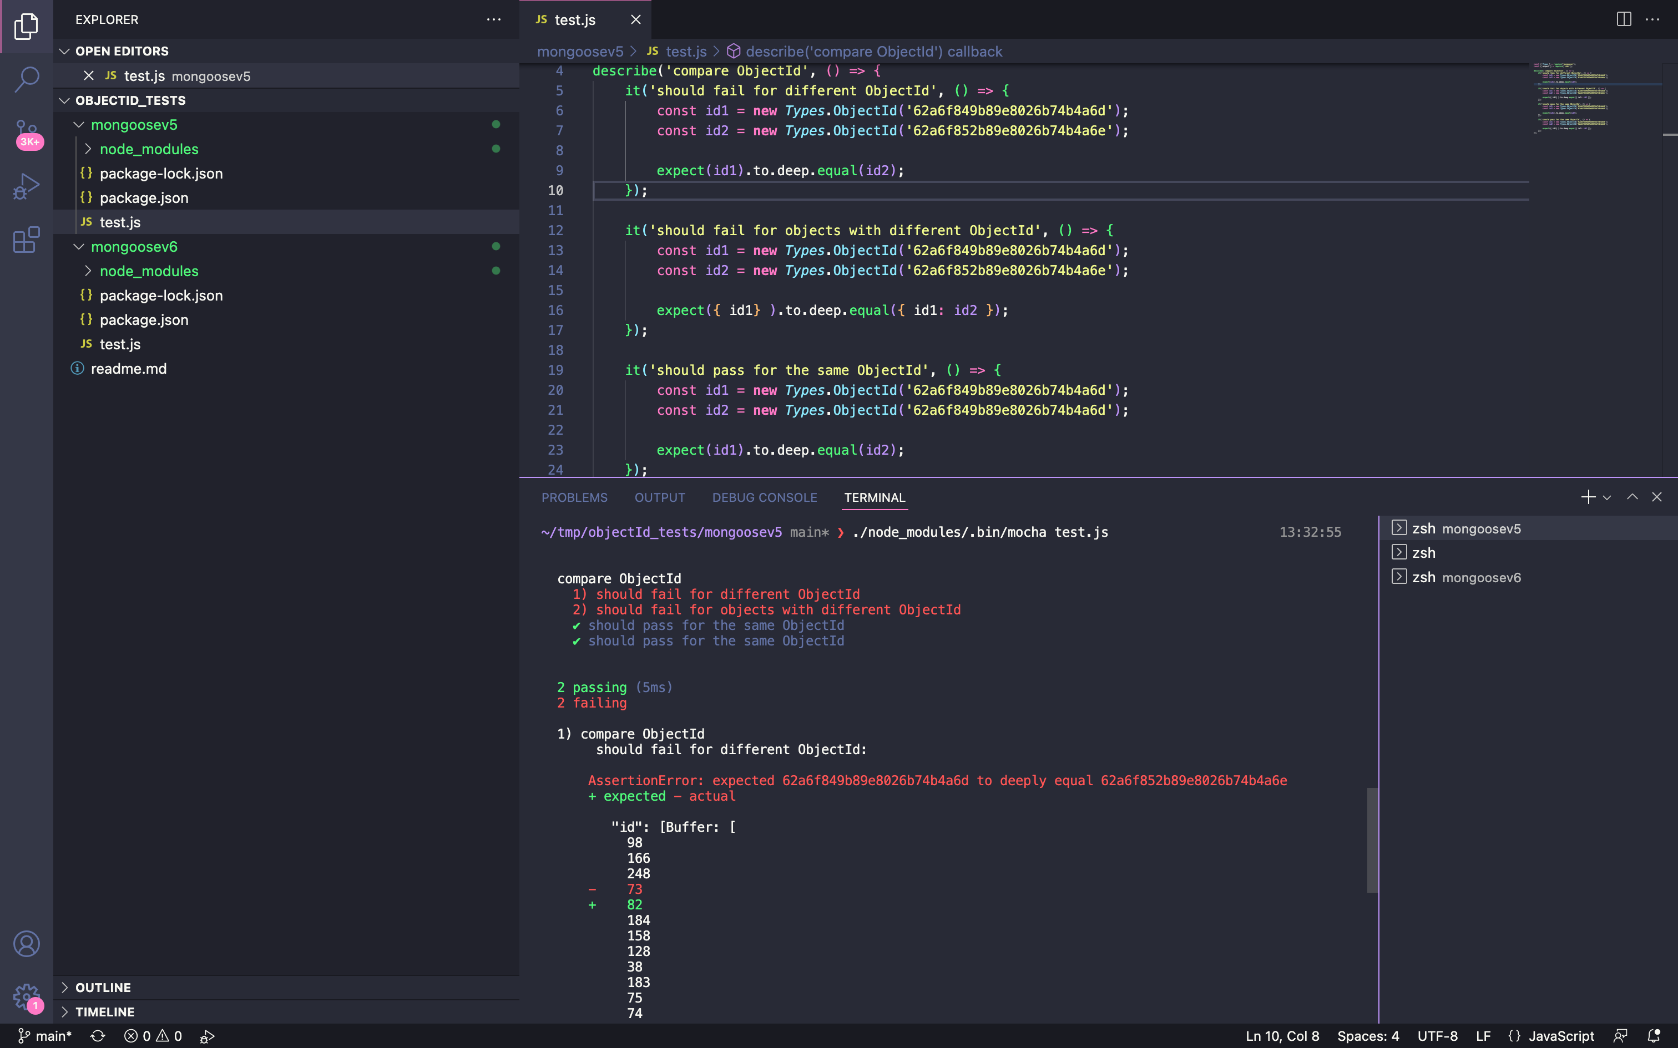Open package-lock.json in mongoosev5
Viewport: 1678px width, 1048px height.
(286, 173)
